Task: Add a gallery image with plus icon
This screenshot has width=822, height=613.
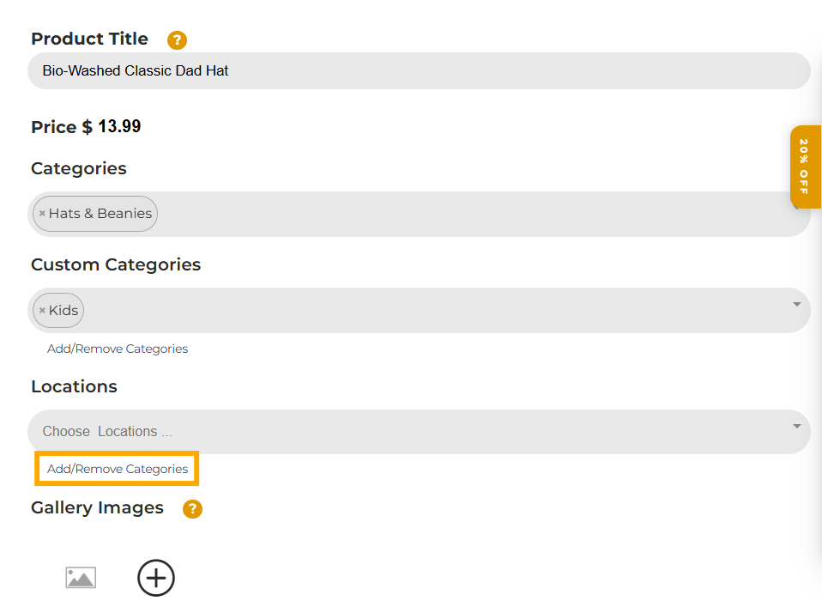Action: [155, 578]
